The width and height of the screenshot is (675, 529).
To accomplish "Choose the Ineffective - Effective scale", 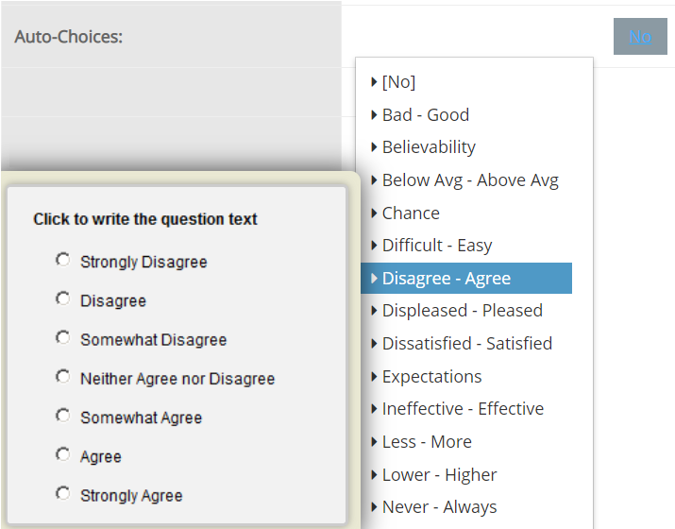I will coord(463,409).
